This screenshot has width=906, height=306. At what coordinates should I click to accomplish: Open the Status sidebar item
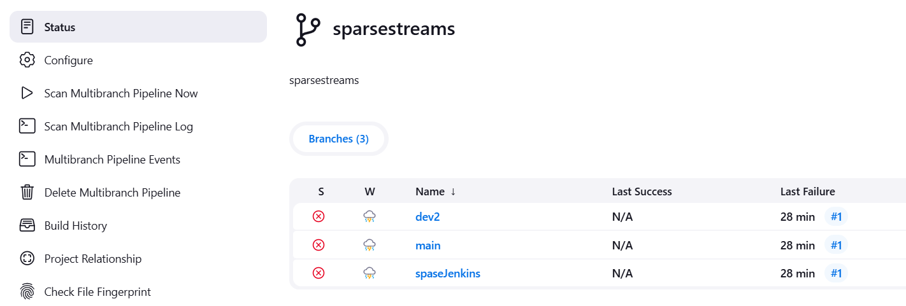[x=138, y=27]
